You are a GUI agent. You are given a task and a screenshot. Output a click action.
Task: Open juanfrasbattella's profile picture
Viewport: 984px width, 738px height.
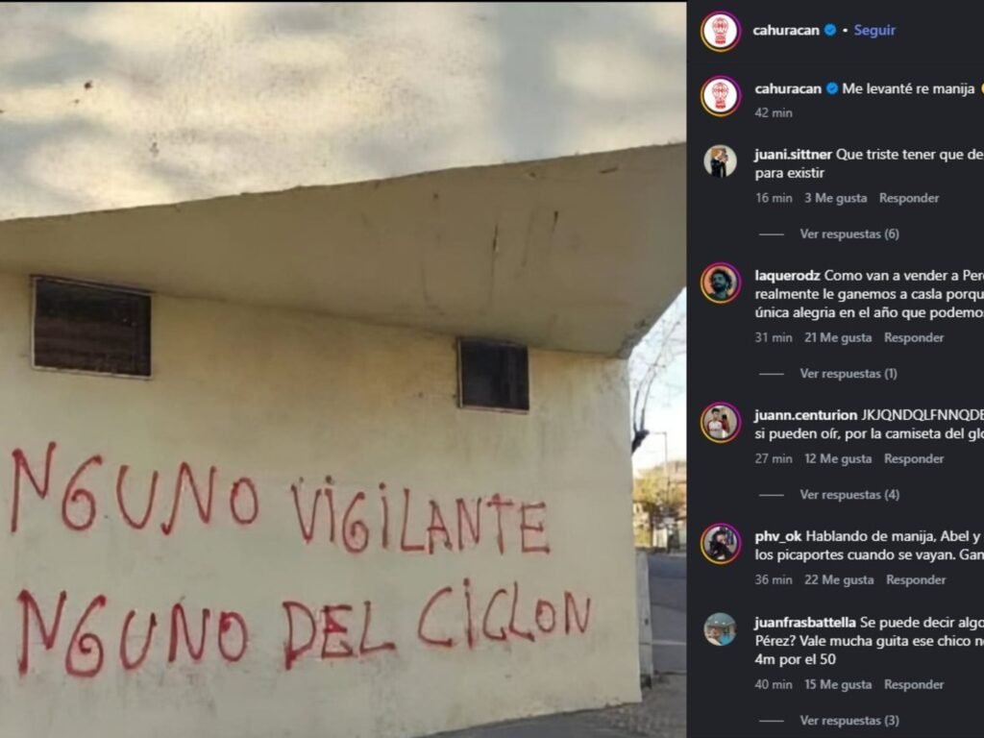(721, 629)
